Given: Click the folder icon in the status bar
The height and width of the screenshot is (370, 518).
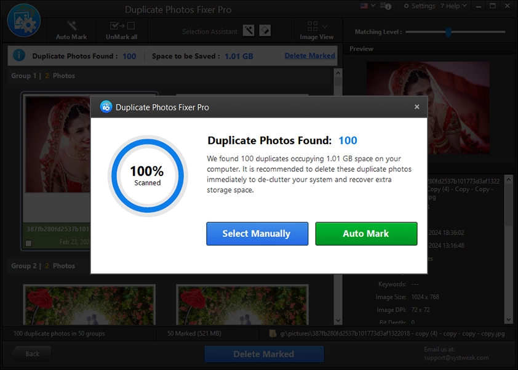Looking at the screenshot, I should [273, 333].
